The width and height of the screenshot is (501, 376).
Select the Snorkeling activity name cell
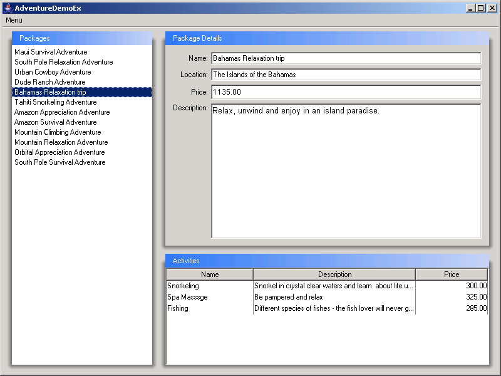210,286
